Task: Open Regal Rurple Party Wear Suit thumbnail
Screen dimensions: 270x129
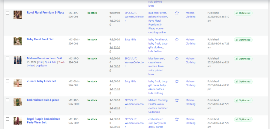Action: pyautogui.click(x=18, y=121)
